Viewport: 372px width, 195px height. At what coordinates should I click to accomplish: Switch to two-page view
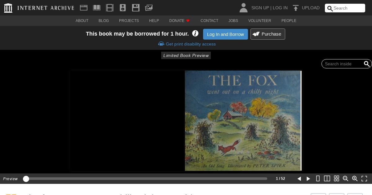coord(327,179)
